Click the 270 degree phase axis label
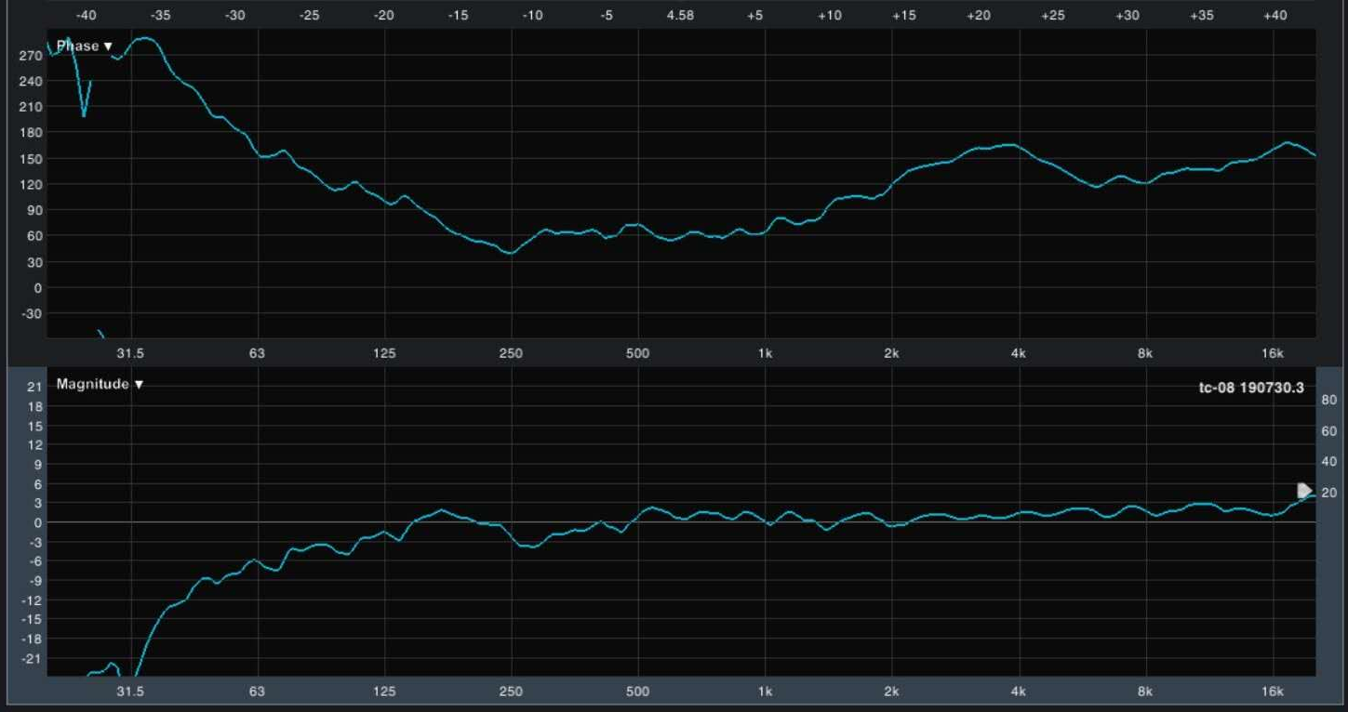Viewport: 1348px width, 712px height. coord(31,56)
